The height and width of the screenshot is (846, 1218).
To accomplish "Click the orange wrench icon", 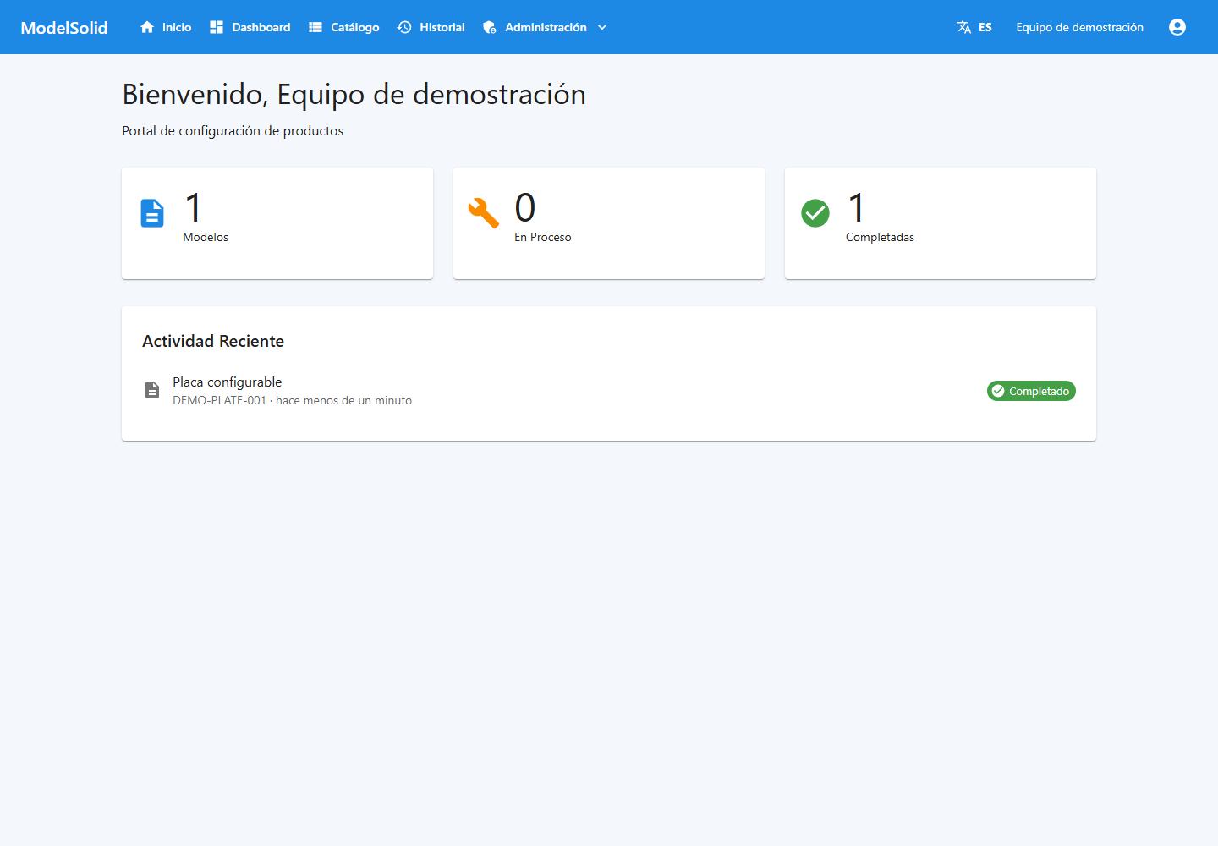I will (x=484, y=213).
